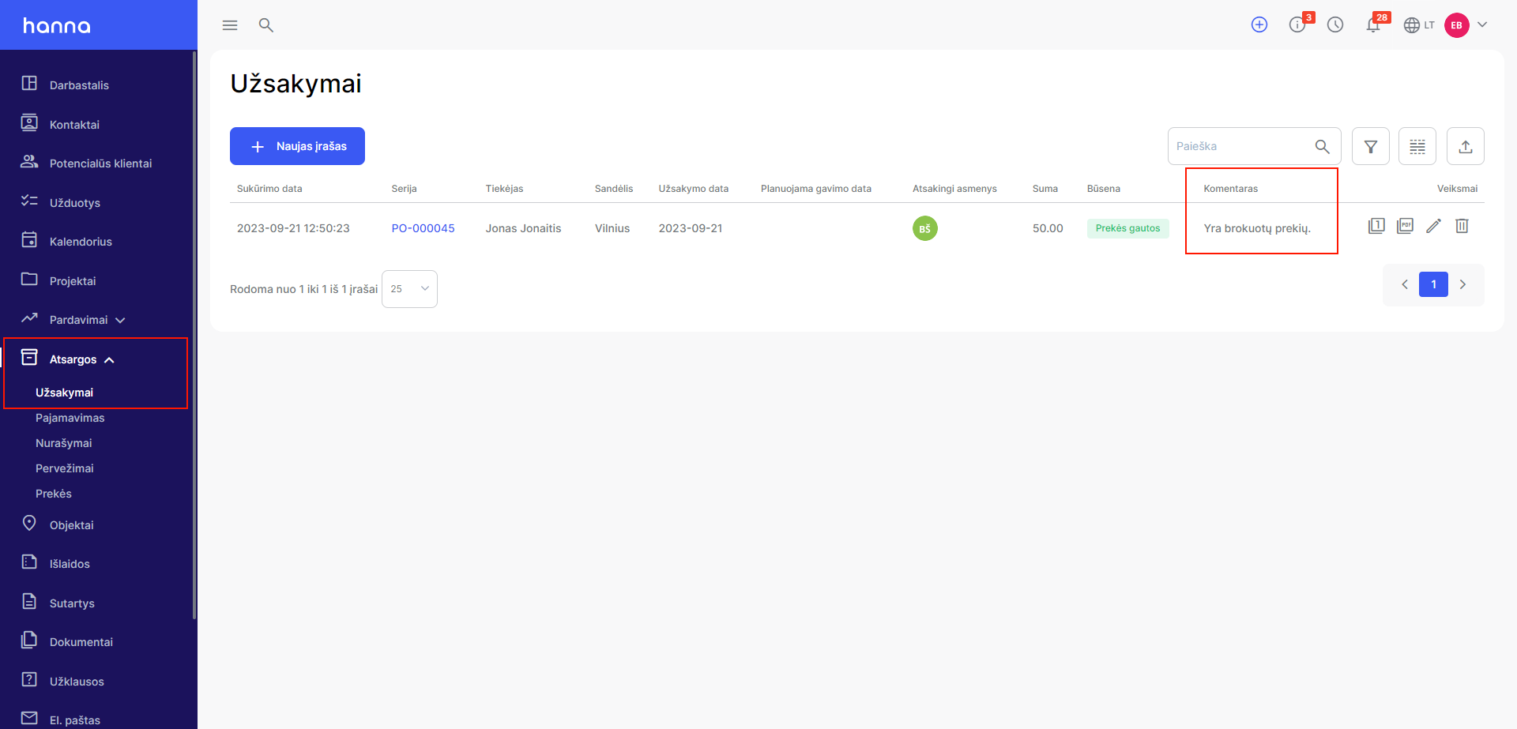Sort by Serija column header

[404, 189]
